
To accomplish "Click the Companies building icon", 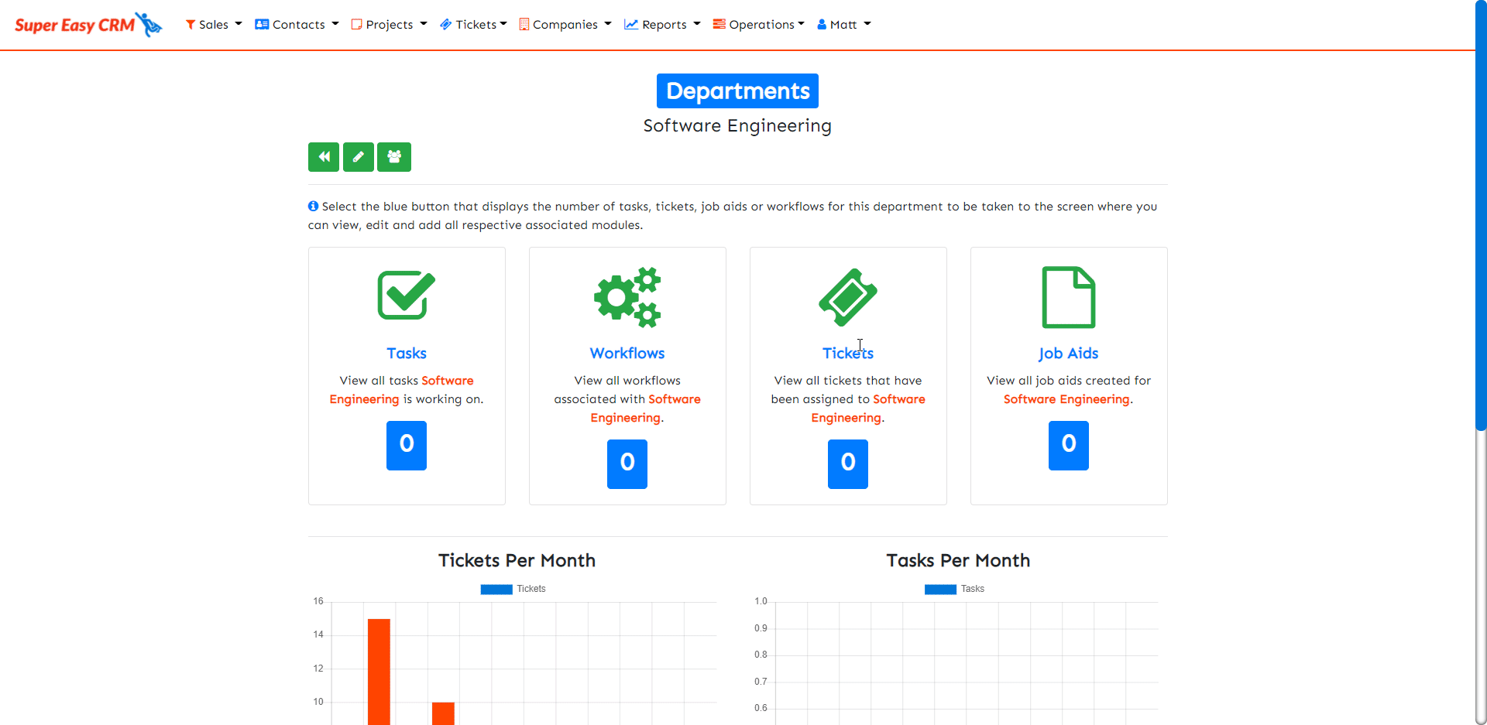I will (x=524, y=25).
